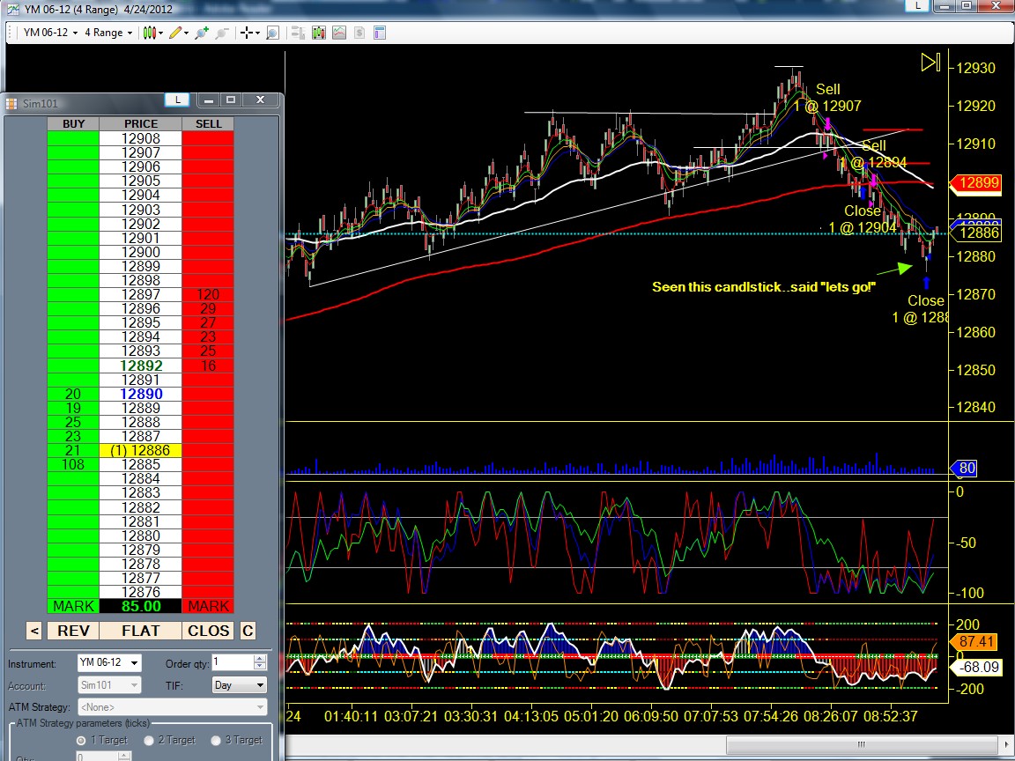Open the chart properties window icon
This screenshot has height=761, width=1015.
point(380,33)
